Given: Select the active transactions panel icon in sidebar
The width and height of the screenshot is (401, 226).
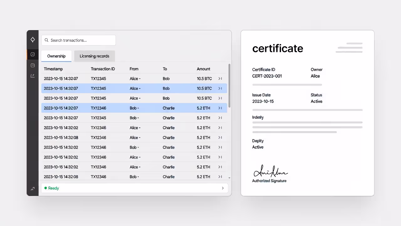Looking at the screenshot, I should (x=33, y=54).
